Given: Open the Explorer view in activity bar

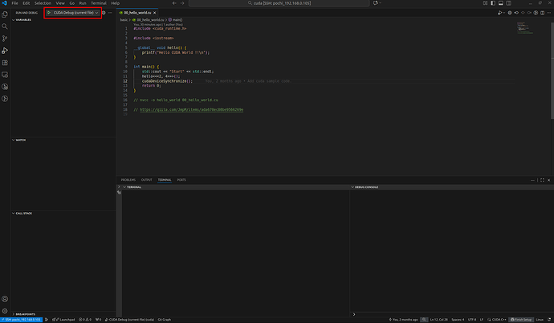Looking at the screenshot, I should coord(5,14).
